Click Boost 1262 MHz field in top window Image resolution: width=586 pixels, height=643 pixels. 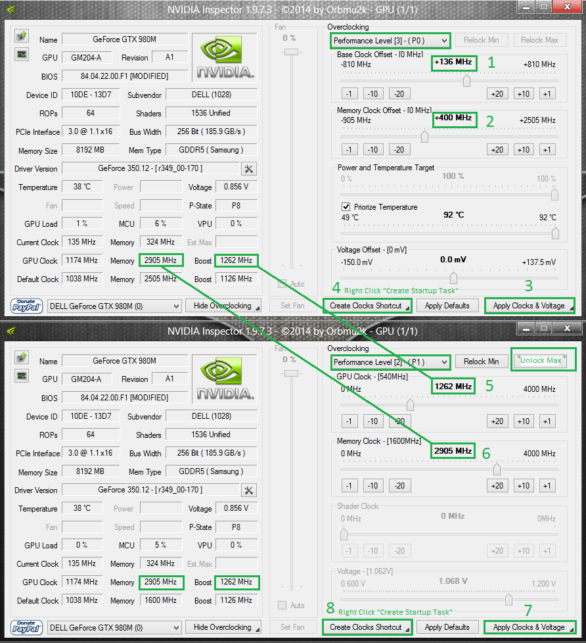[236, 260]
